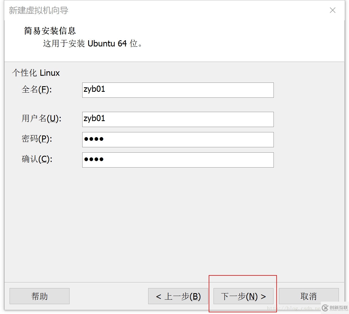The image size is (349, 314).
Task: Click the 取消 button to cancel
Action: (308, 296)
